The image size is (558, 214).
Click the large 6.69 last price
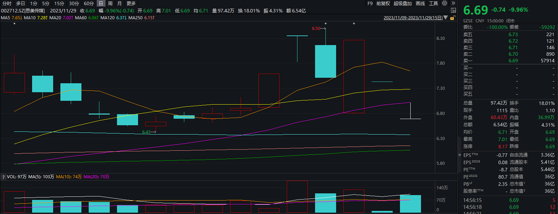pyautogui.click(x=476, y=10)
